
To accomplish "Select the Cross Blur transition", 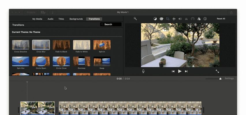I will [x=41, y=45].
